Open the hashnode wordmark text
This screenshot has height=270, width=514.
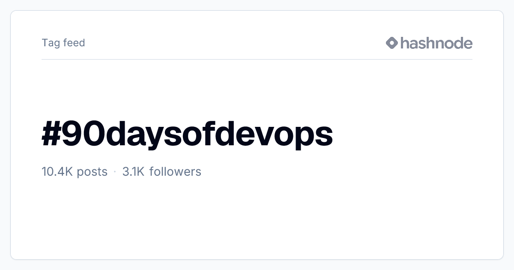pyautogui.click(x=436, y=43)
